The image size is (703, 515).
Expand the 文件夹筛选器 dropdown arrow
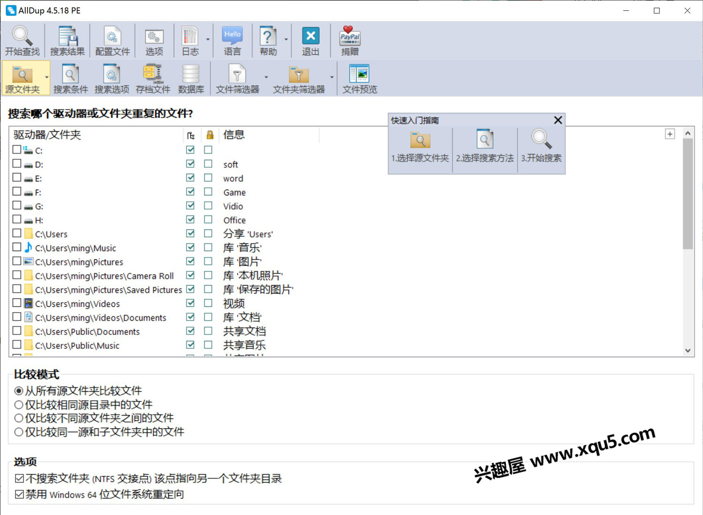click(x=331, y=77)
